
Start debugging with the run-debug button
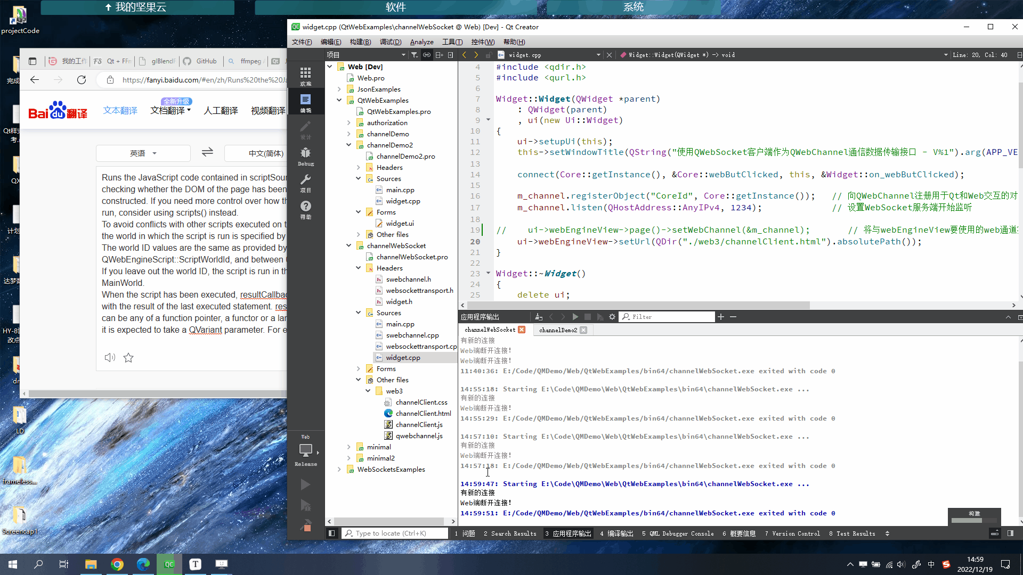(x=305, y=505)
